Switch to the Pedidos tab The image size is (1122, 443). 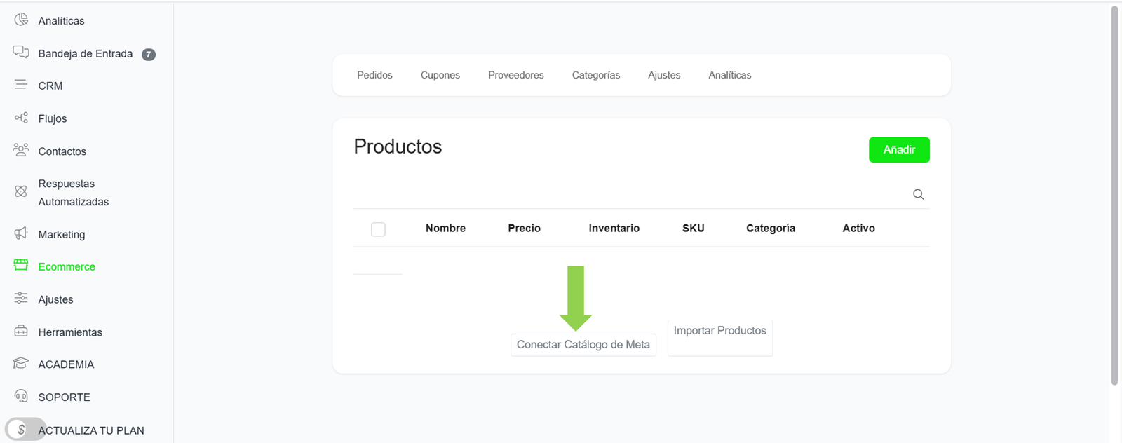pos(374,75)
